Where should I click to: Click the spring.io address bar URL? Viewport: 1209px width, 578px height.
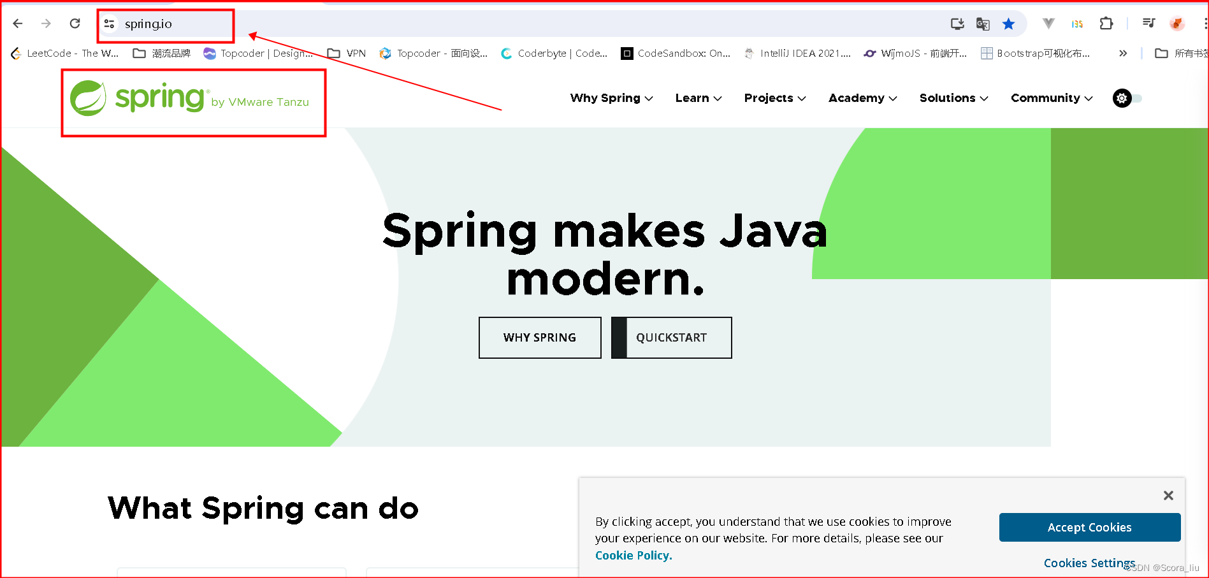point(148,24)
